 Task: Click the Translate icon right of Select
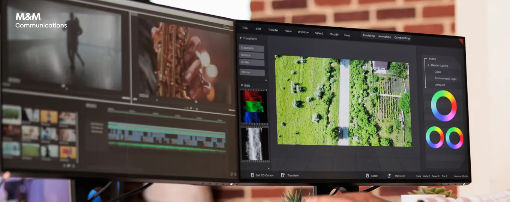point(390,175)
